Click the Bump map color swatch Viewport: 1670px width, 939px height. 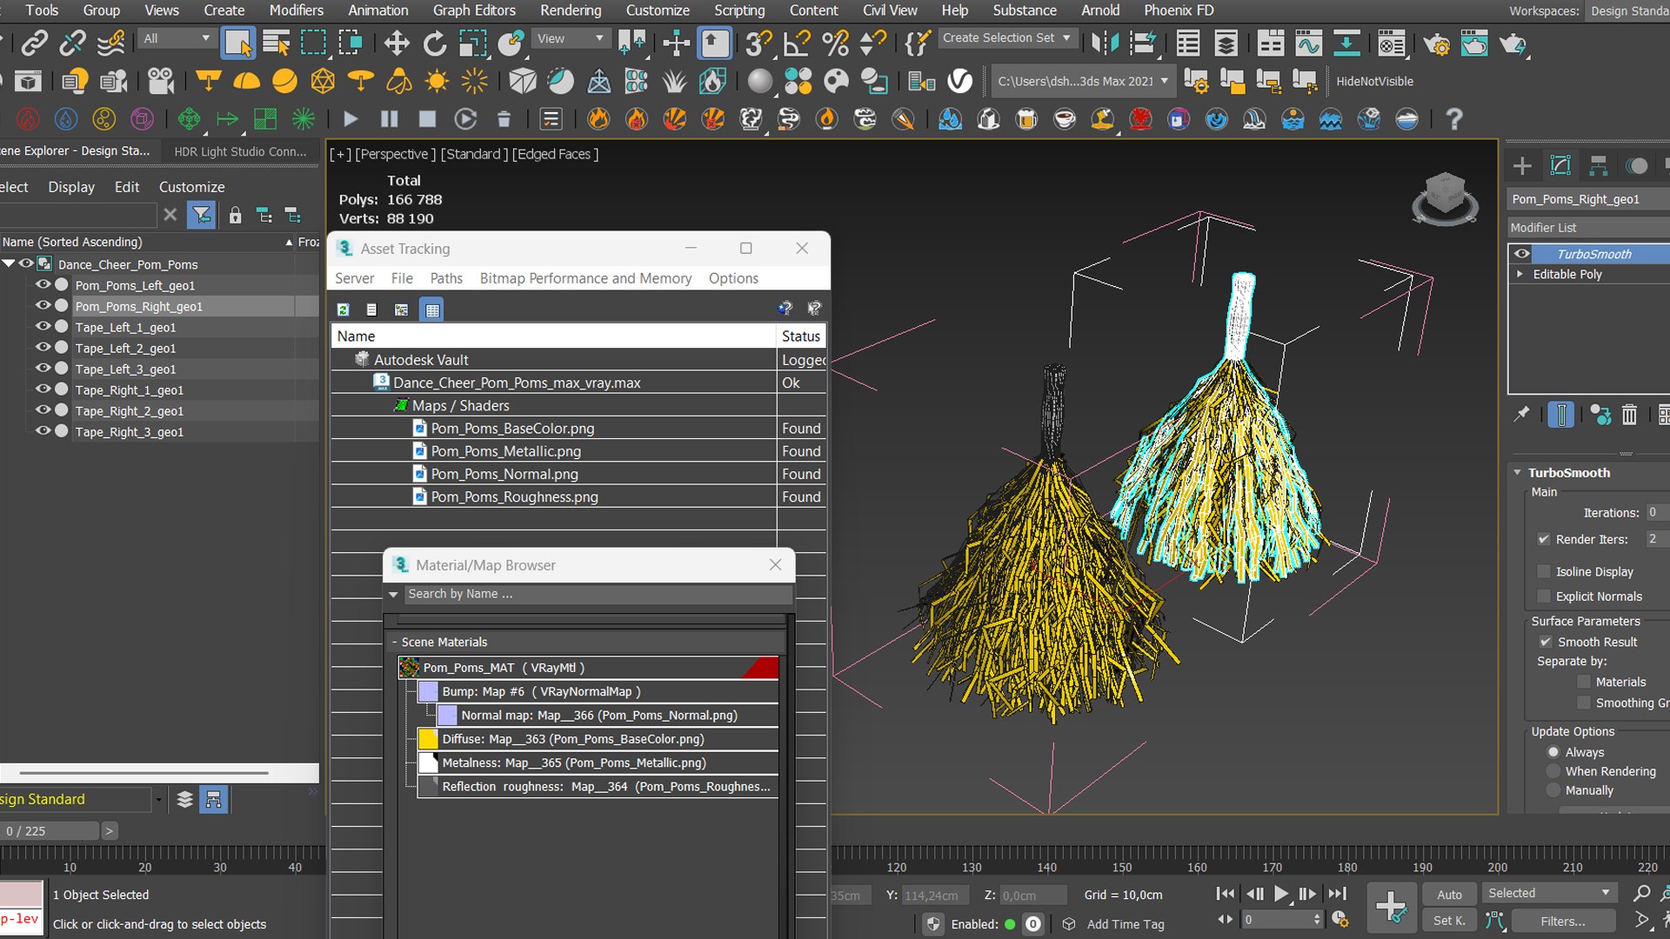point(428,692)
